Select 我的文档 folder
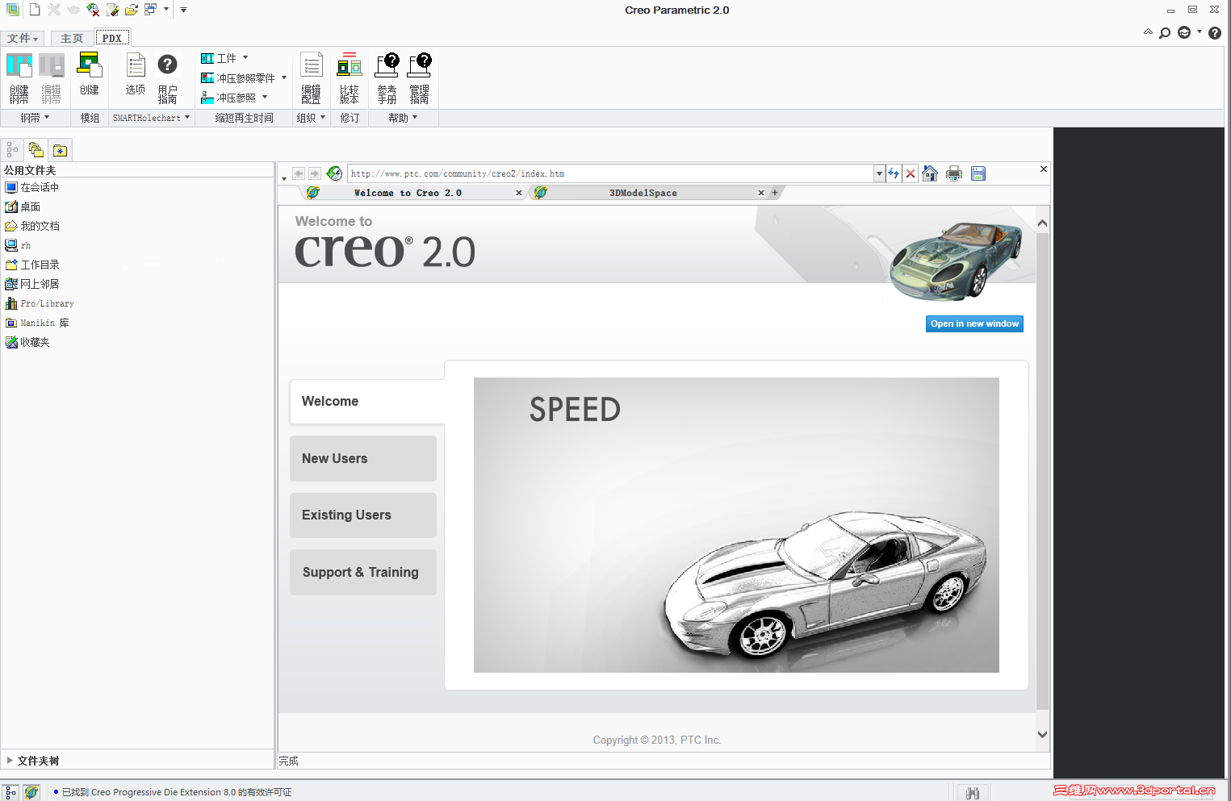The image size is (1231, 801). (32, 226)
